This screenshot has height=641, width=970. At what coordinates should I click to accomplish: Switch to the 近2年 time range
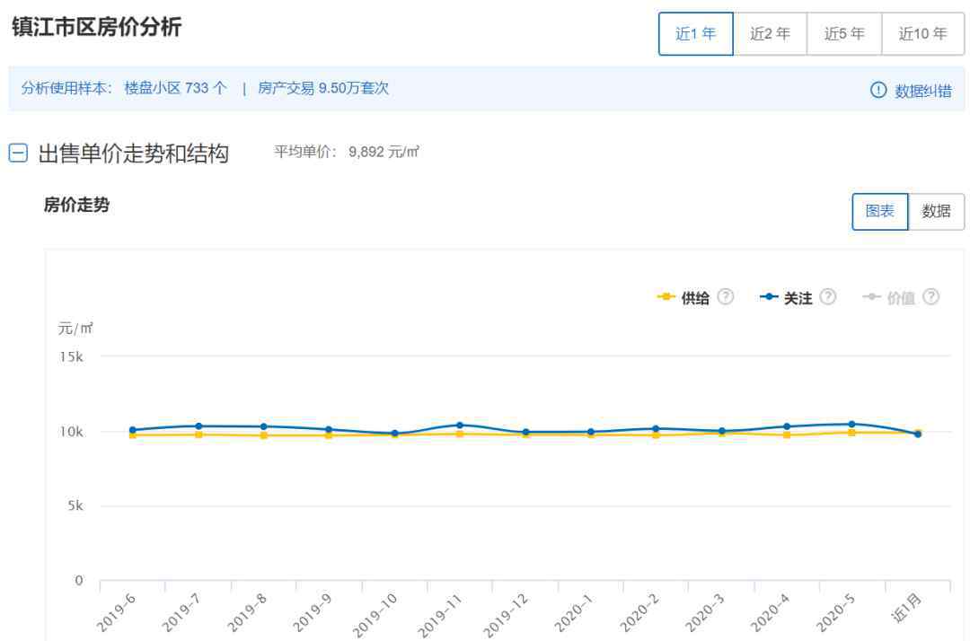(771, 34)
